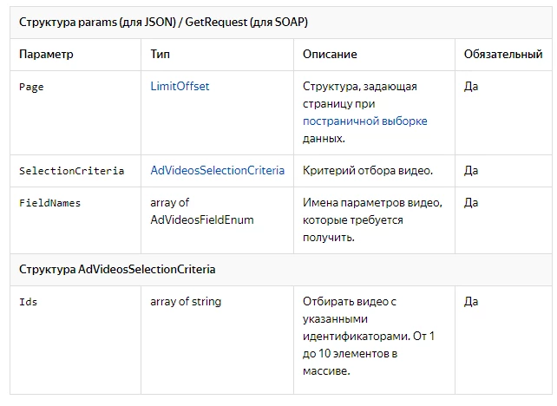The width and height of the screenshot is (557, 406).
Task: Click the Да value in the Ids row
Action: [x=471, y=302]
